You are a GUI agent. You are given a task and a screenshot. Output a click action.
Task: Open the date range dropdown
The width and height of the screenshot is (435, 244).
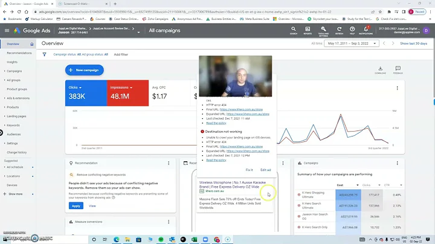pyautogui.click(x=352, y=43)
